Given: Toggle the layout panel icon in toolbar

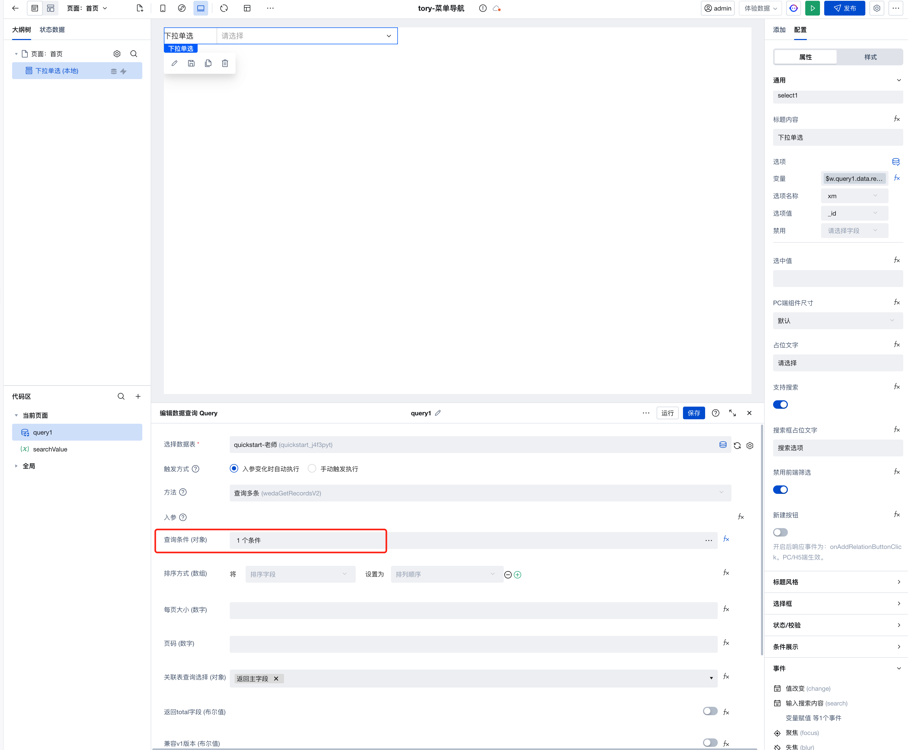Looking at the screenshot, I should pyautogui.click(x=51, y=8).
